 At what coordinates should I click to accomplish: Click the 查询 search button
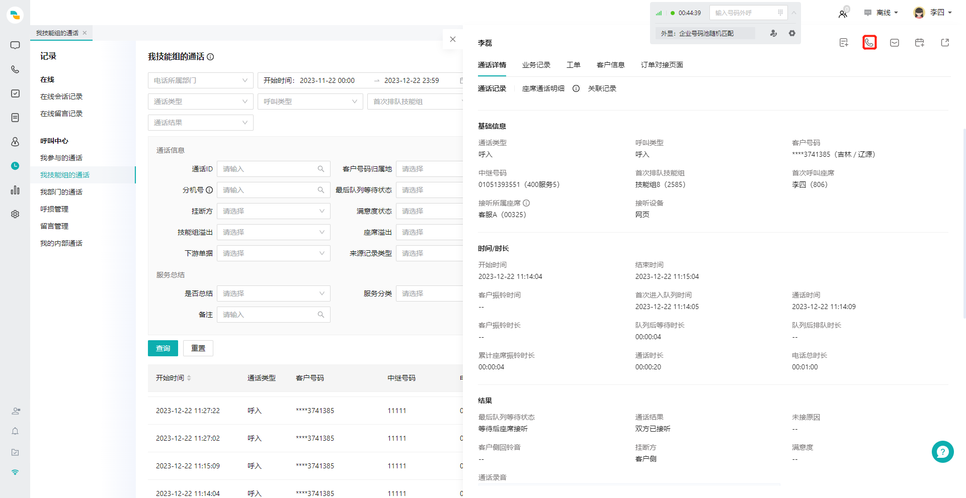coord(163,348)
